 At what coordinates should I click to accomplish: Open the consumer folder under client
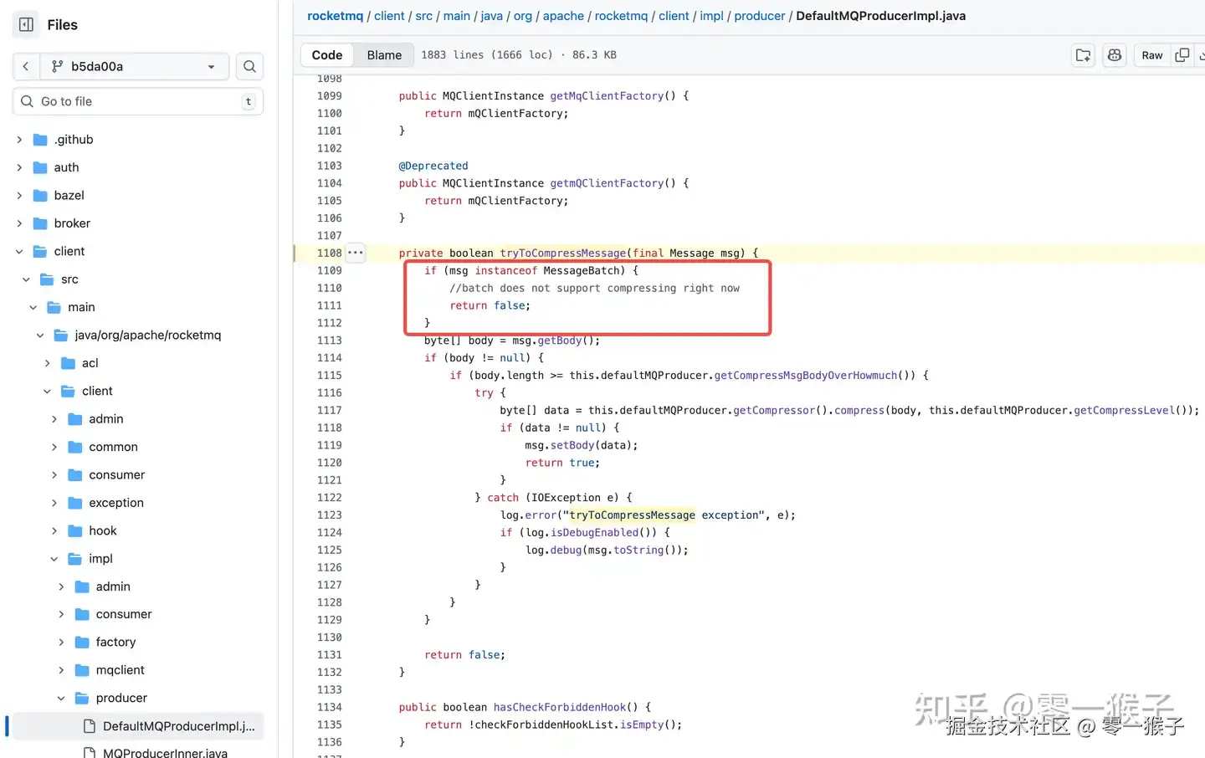click(x=116, y=474)
